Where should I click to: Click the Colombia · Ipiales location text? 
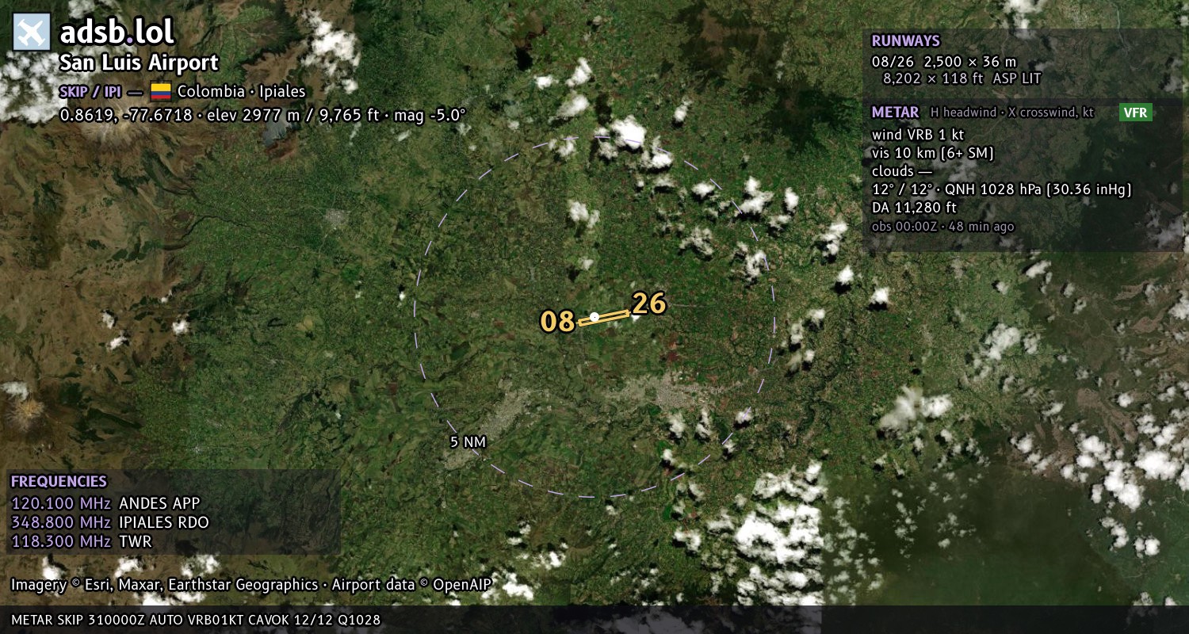tap(241, 91)
